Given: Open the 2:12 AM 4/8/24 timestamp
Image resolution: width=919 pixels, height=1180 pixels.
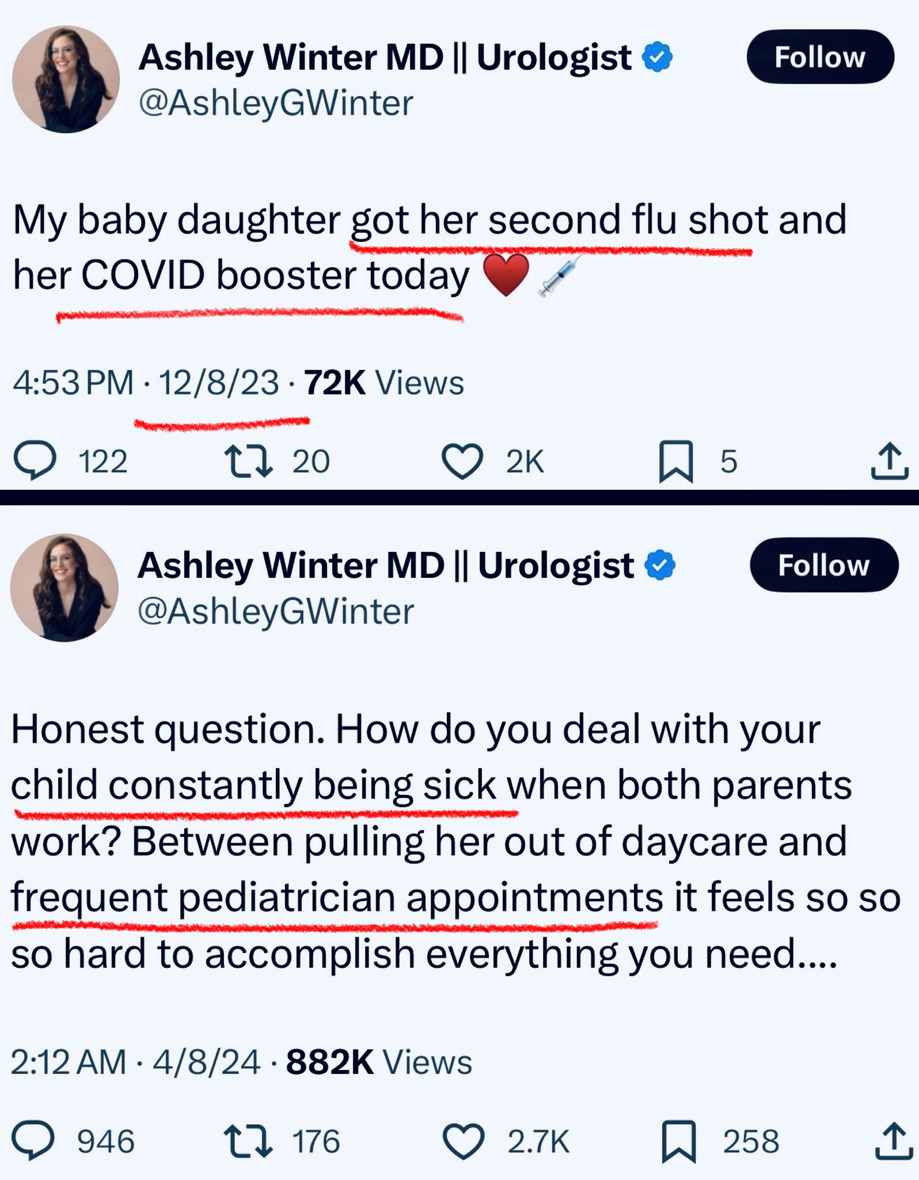Looking at the screenshot, I should coord(135,1062).
